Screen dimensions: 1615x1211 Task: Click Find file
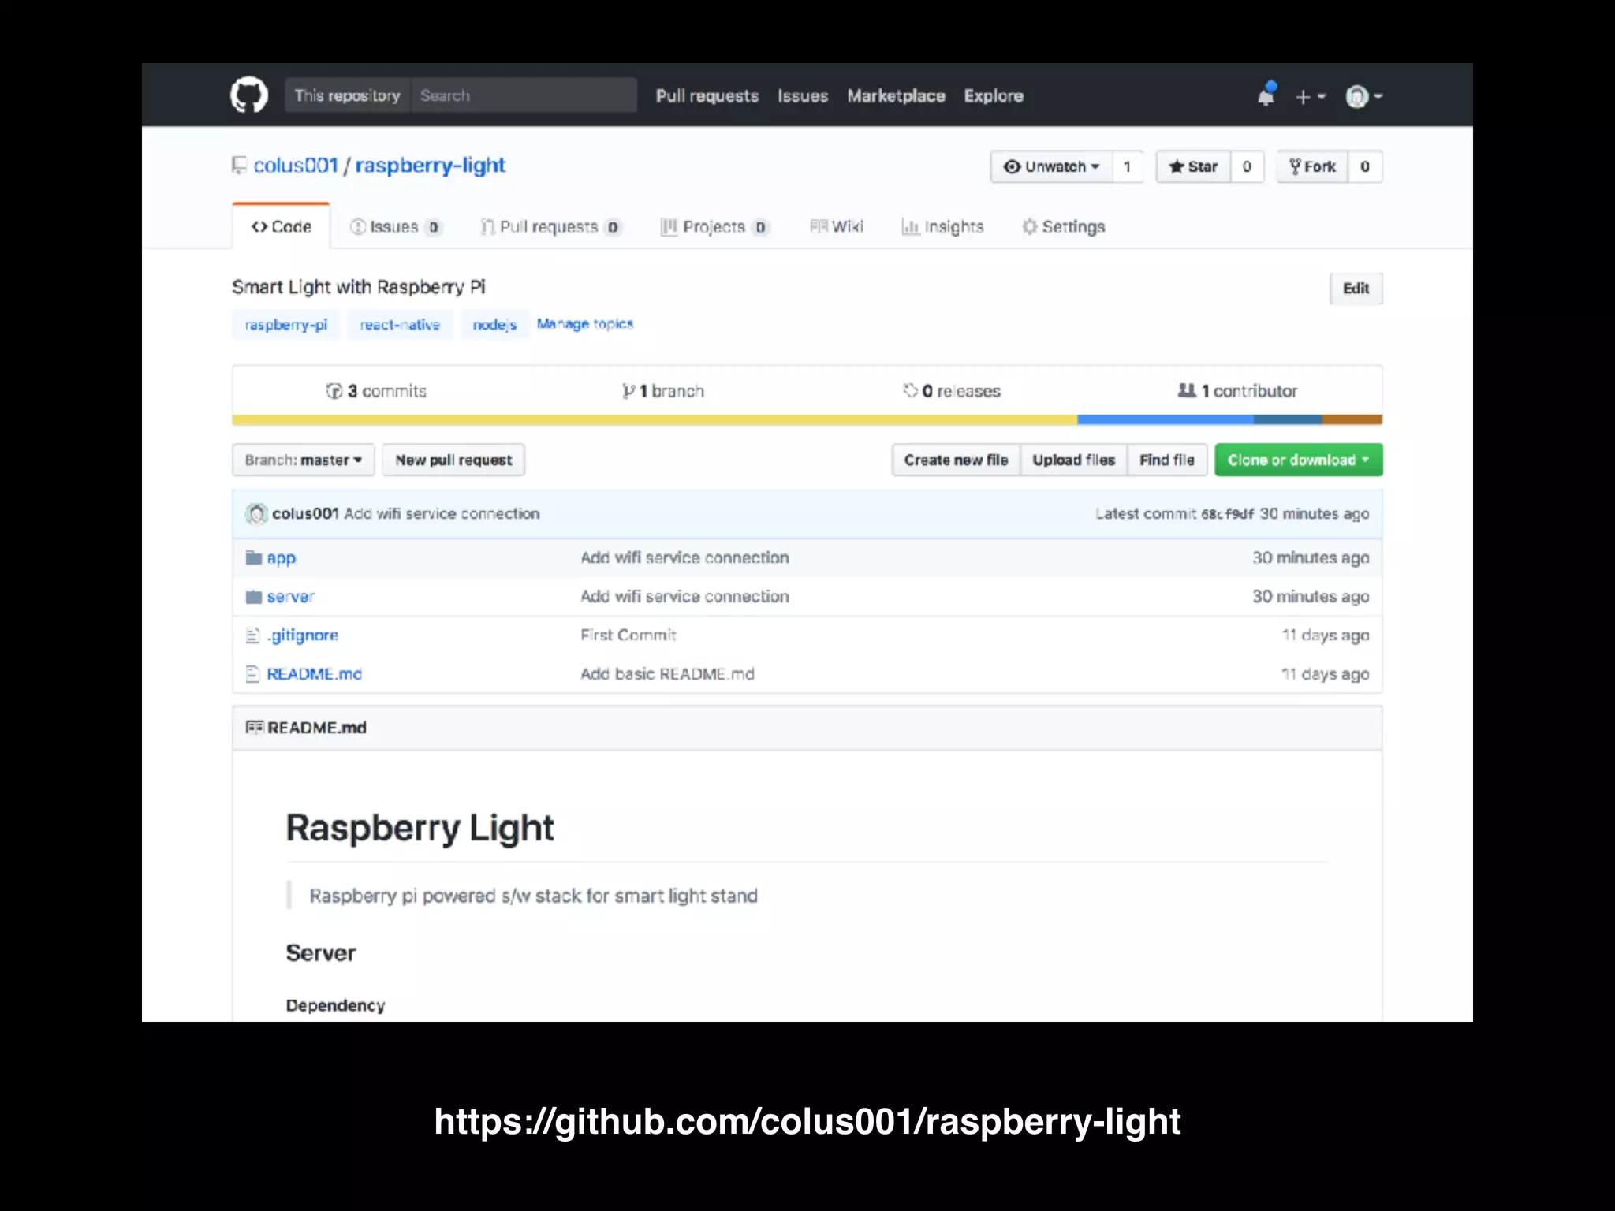tap(1167, 460)
